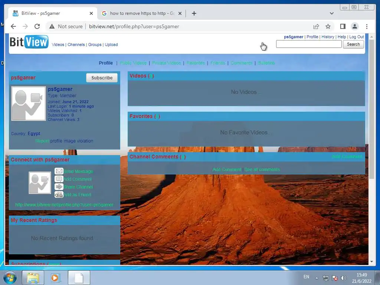Select the Profile section tab
Image resolution: width=380 pixels, height=285 pixels.
coord(106,63)
